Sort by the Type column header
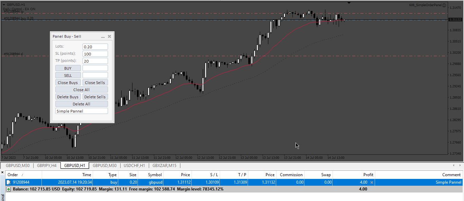The image size is (464, 201). click(x=106, y=175)
